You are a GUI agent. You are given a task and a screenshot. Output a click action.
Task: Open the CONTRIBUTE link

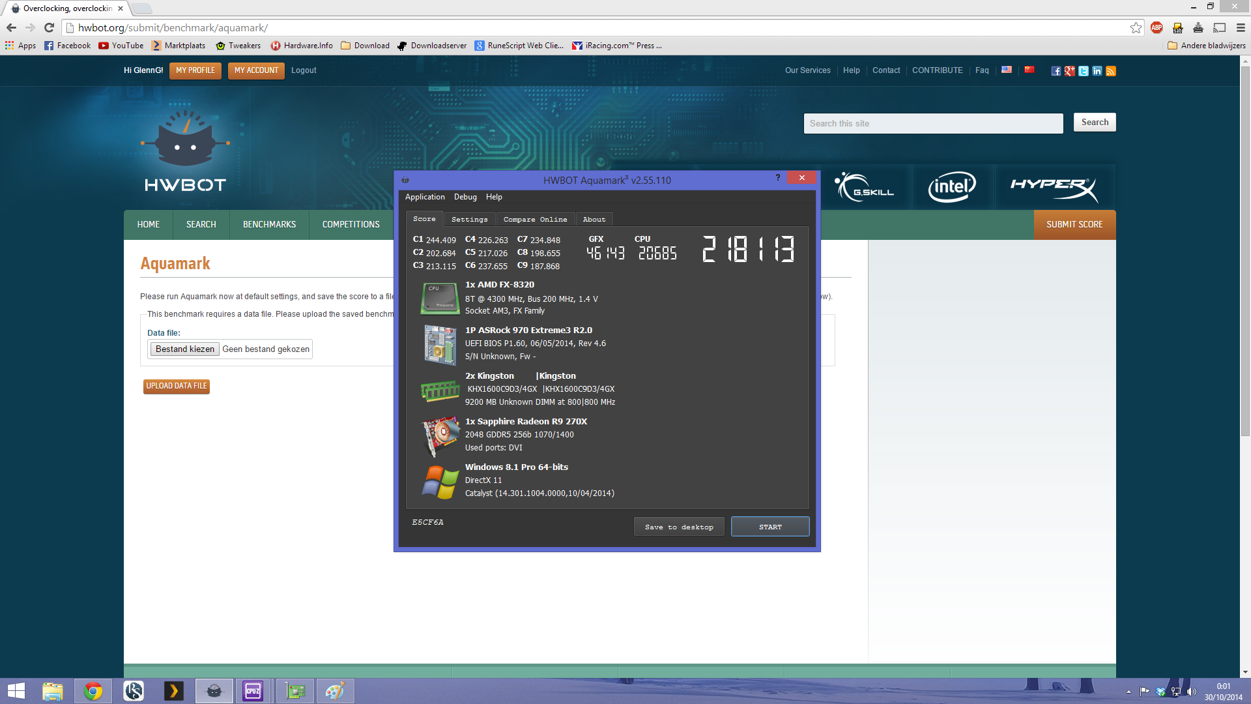(938, 70)
